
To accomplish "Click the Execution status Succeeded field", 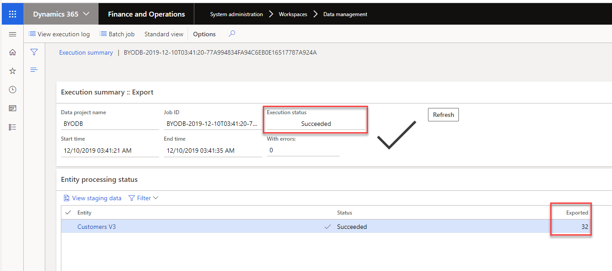I will point(316,124).
